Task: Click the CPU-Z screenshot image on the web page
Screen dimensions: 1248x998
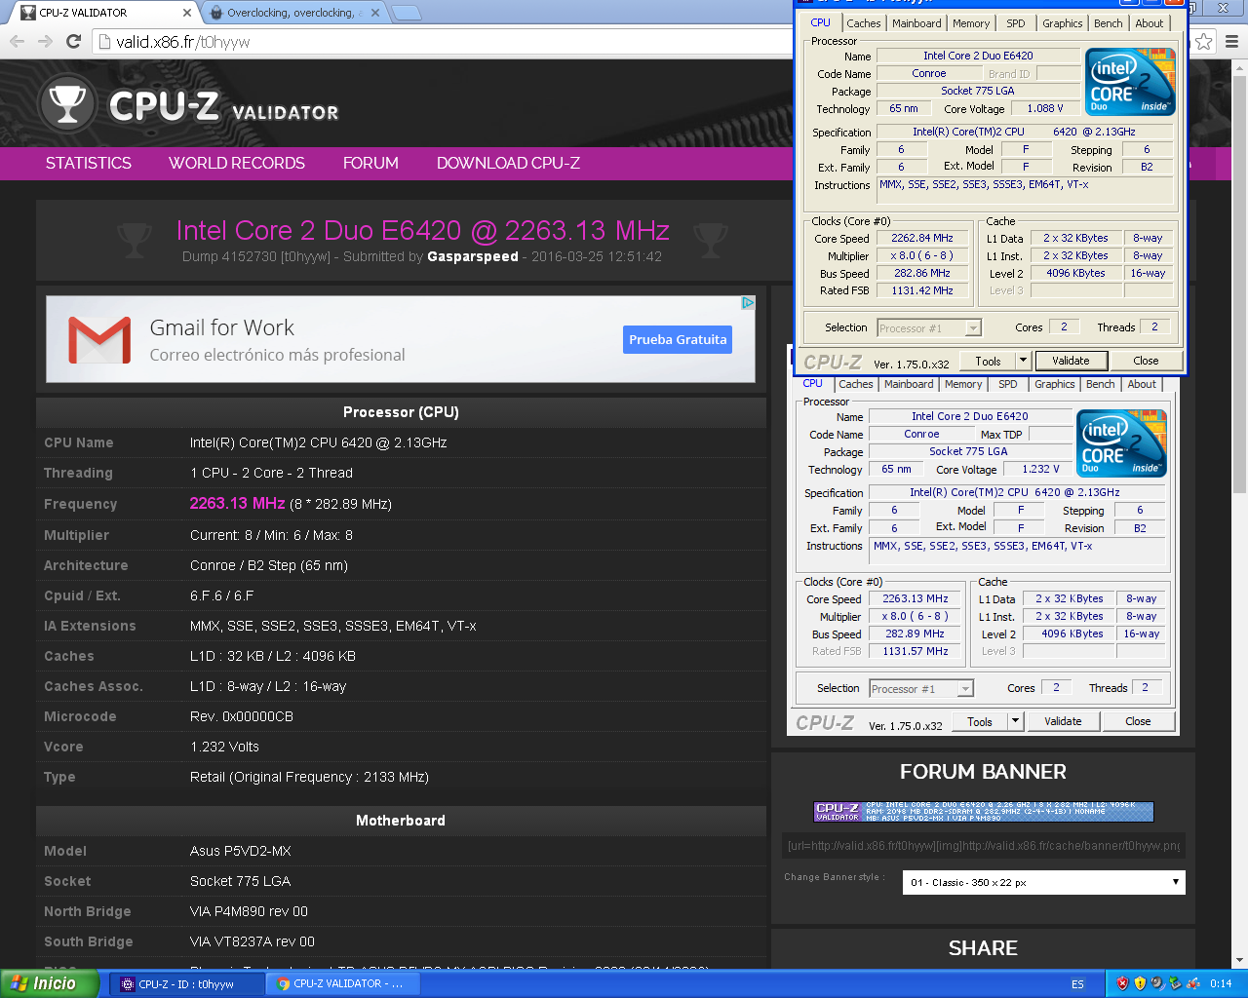Action: tap(983, 557)
